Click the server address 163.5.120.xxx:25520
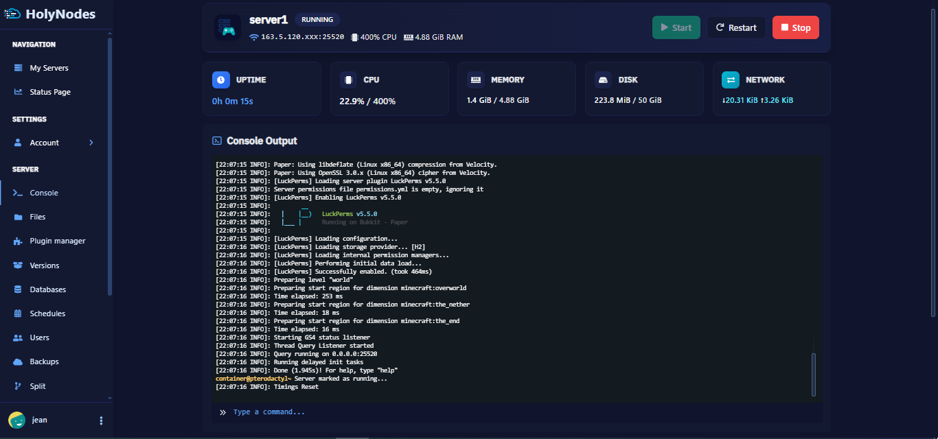Screen dimensions: 938x439 [303, 37]
